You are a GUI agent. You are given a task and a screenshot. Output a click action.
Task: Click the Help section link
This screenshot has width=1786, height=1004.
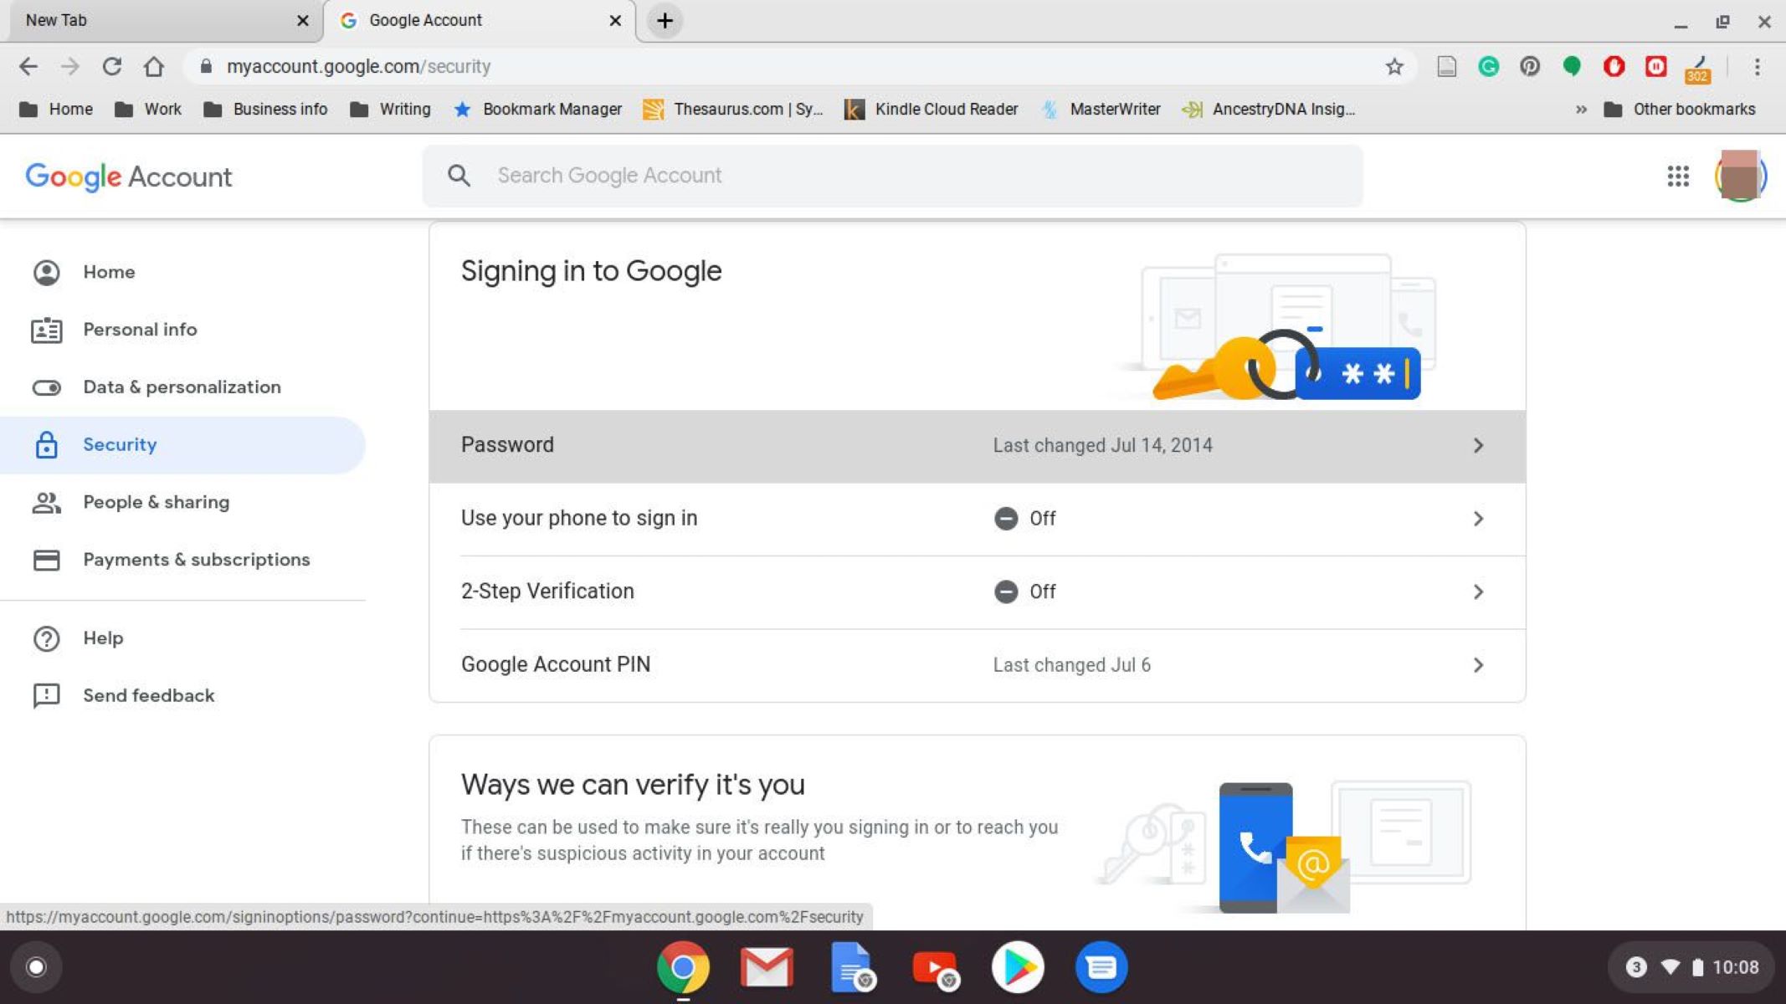[102, 638]
